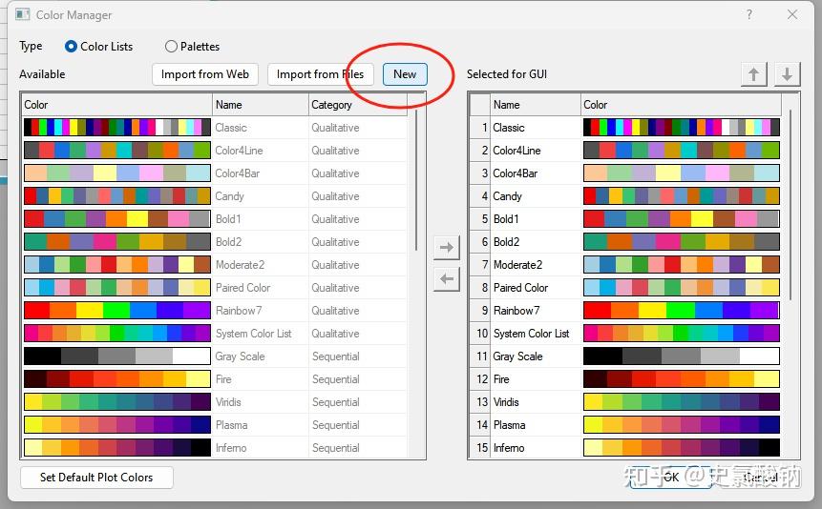
Task: Click Set Default Plot Colors button
Action: 96,477
